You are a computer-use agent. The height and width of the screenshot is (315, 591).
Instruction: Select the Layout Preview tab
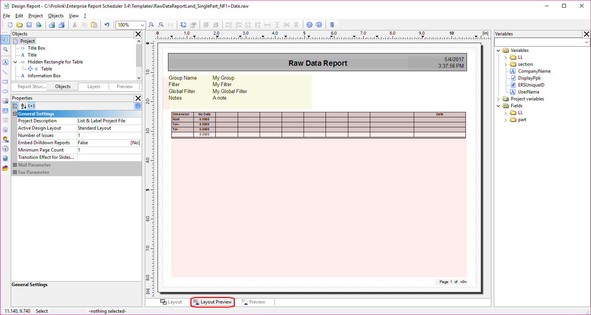click(213, 302)
